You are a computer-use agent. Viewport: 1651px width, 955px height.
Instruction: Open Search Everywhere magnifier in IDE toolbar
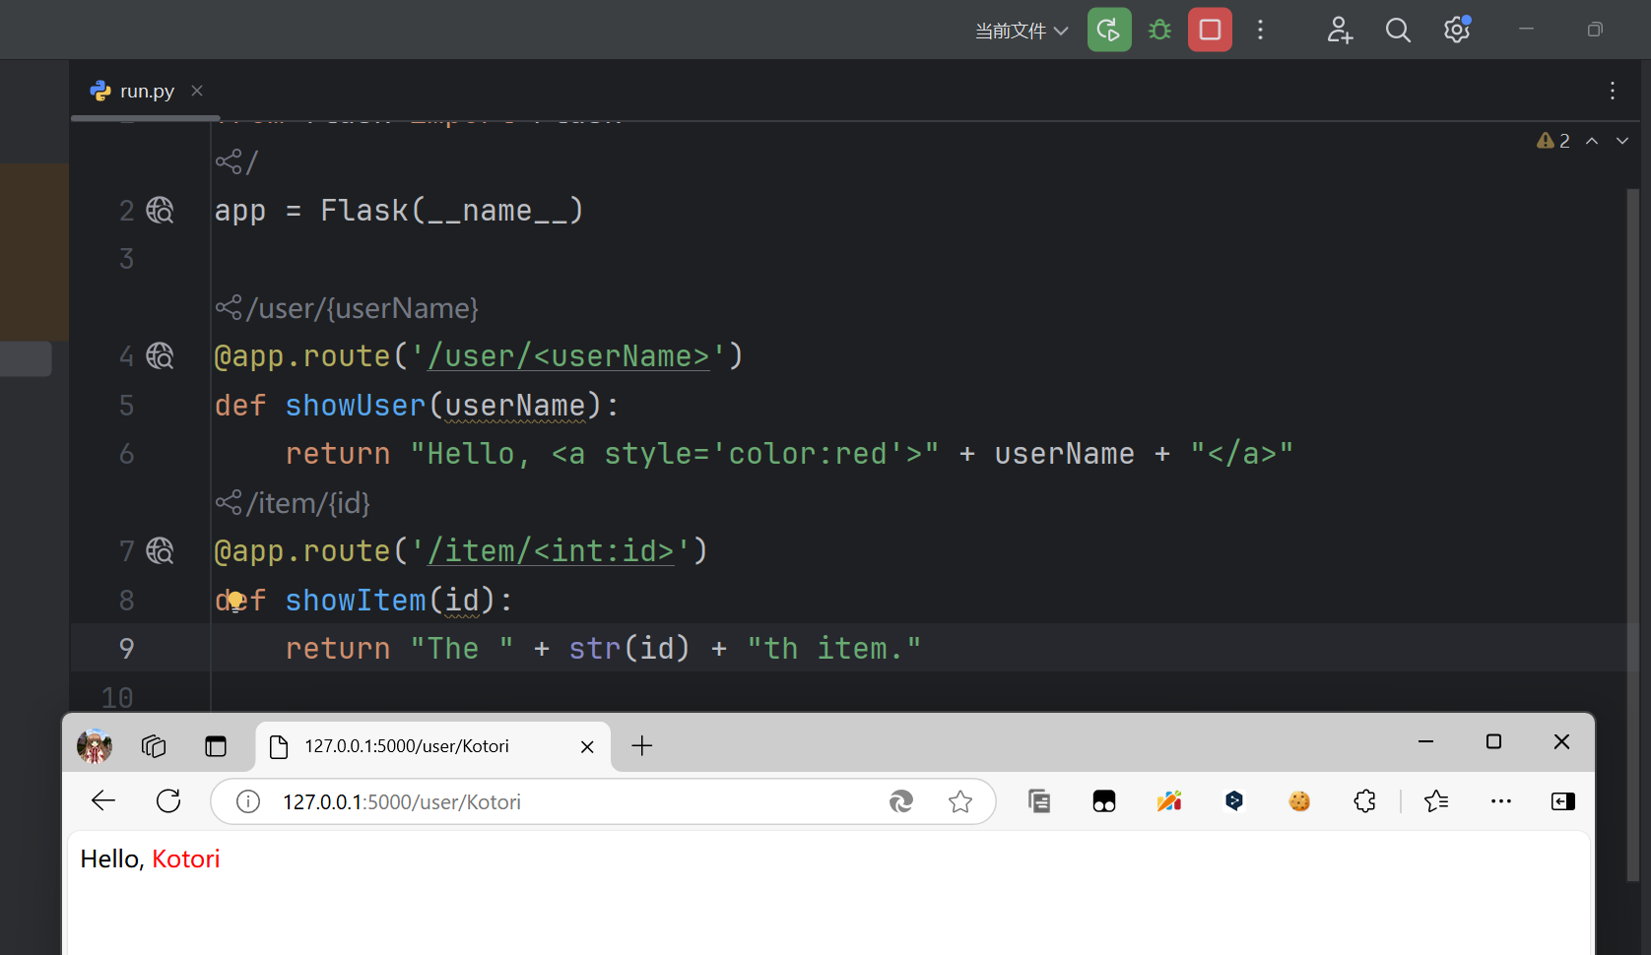pyautogui.click(x=1397, y=31)
